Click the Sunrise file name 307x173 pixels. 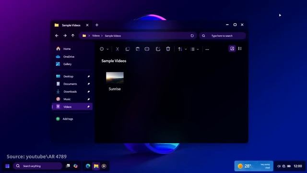[115, 89]
